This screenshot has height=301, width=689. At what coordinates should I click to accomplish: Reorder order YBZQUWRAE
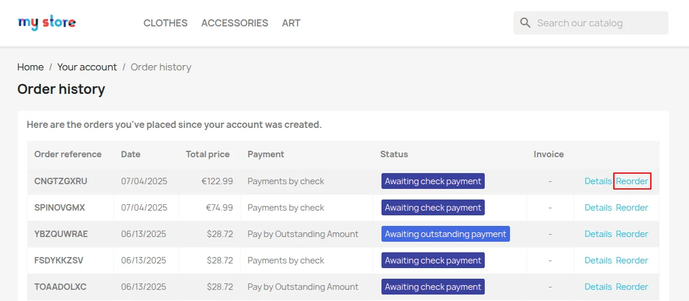pyautogui.click(x=632, y=234)
